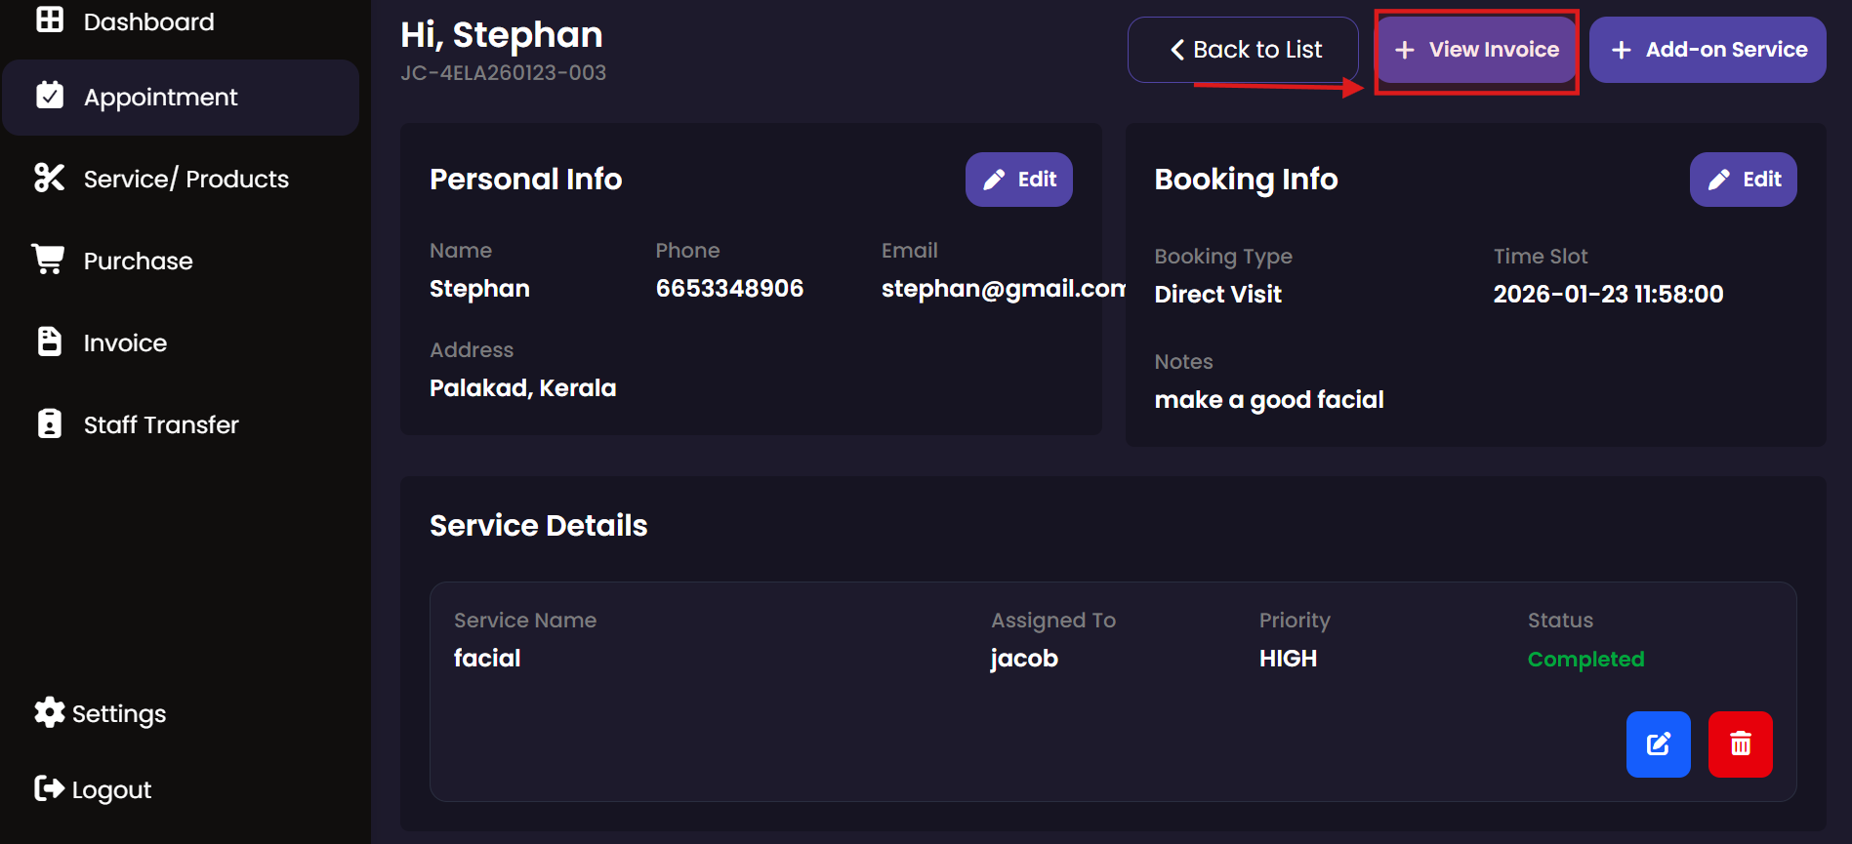Open the Purchase page from sidebar

click(x=138, y=261)
